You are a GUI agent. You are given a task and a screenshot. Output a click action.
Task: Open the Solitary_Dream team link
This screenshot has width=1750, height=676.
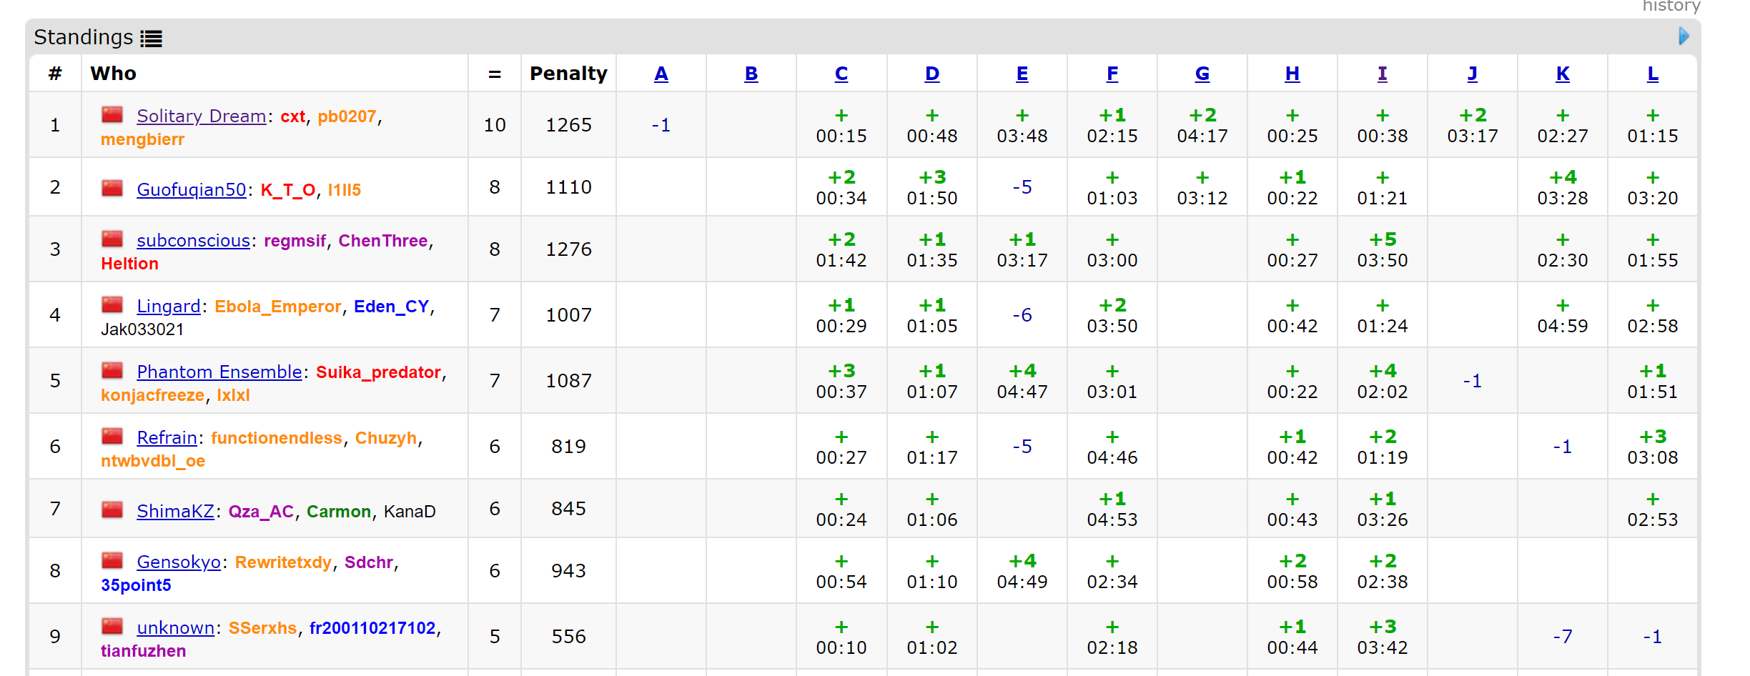201,116
